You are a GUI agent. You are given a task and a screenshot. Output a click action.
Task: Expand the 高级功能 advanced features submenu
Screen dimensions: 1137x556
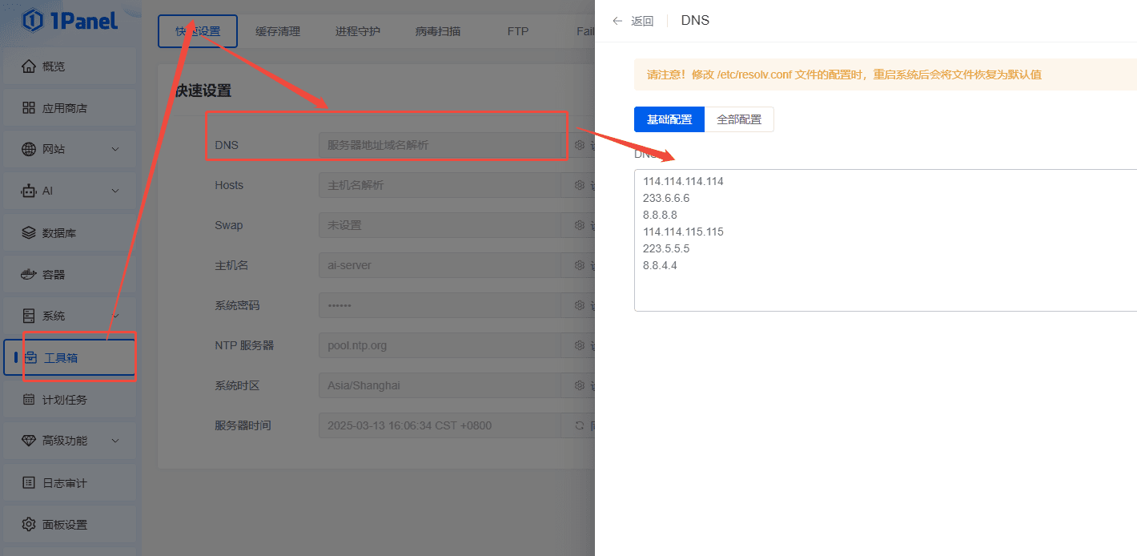tap(115, 441)
